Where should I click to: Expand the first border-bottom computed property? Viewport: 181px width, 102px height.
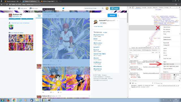pyautogui.click(x=161, y=75)
